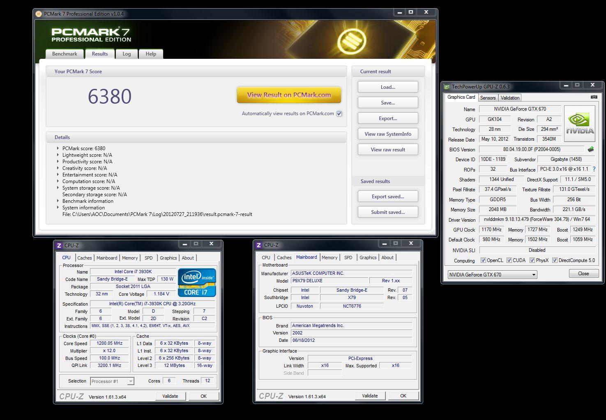Switch to the Benchmark tab in PCMark
Screen dimensions: 606x420
tap(65, 54)
